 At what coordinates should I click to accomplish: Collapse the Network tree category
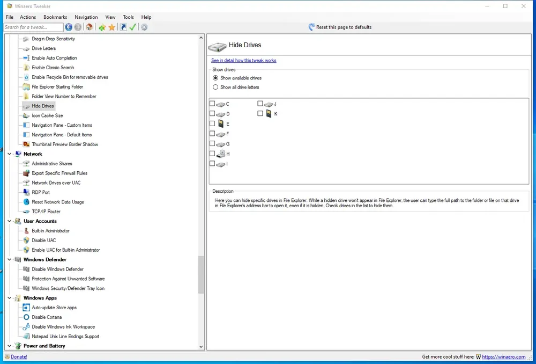click(9, 154)
